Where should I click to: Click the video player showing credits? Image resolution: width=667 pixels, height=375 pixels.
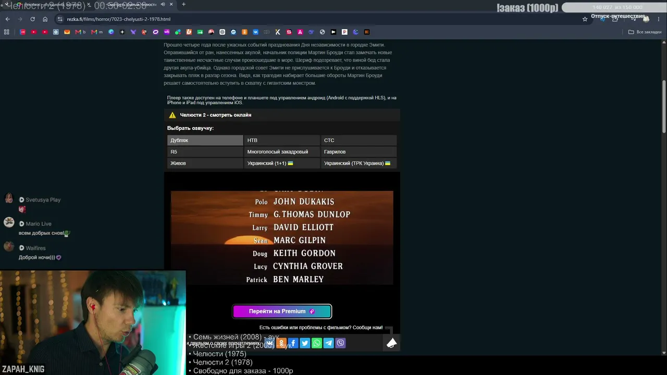(x=282, y=238)
